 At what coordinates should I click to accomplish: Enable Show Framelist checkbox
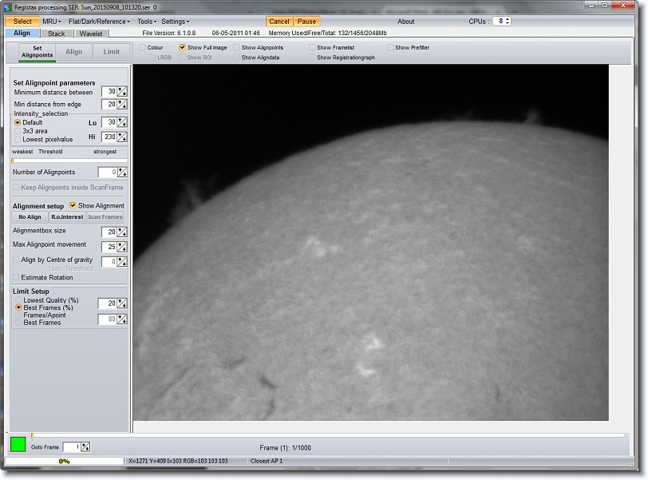point(312,48)
